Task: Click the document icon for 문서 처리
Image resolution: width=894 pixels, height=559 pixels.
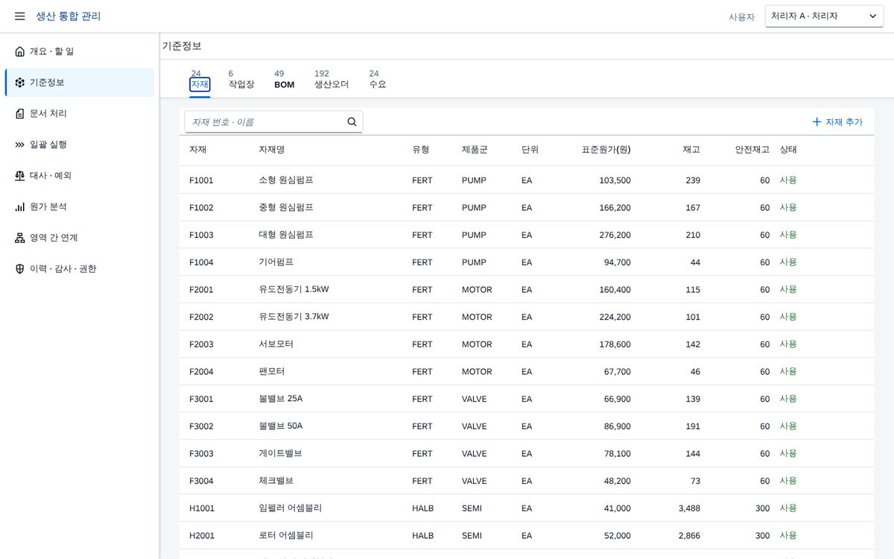Action: [x=20, y=114]
